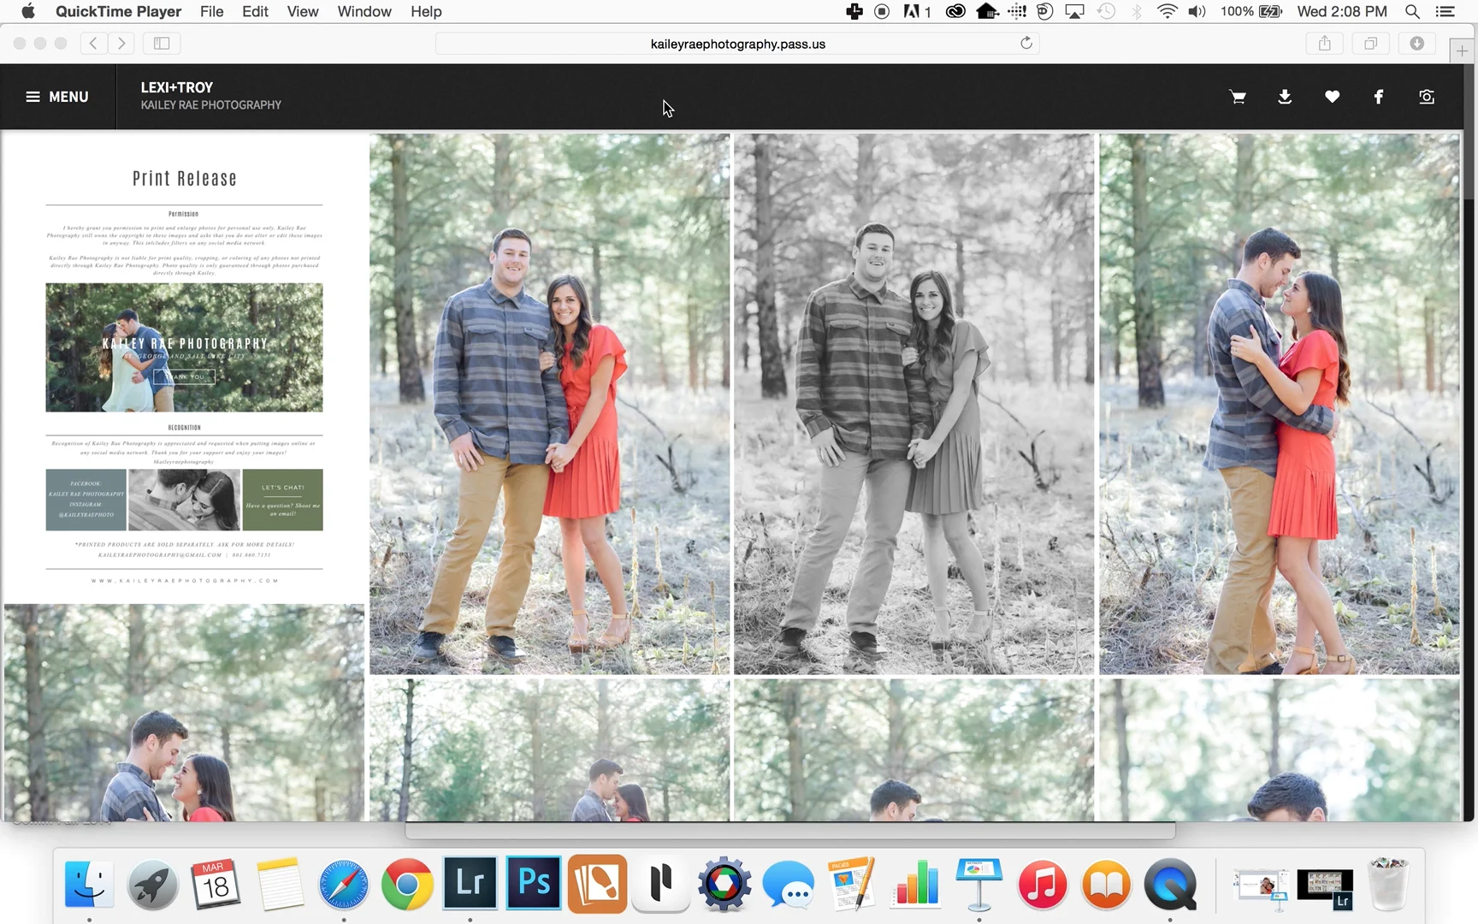Viewport: 1478px width, 924px height.
Task: Open iTunes from the dock
Action: click(x=1043, y=884)
